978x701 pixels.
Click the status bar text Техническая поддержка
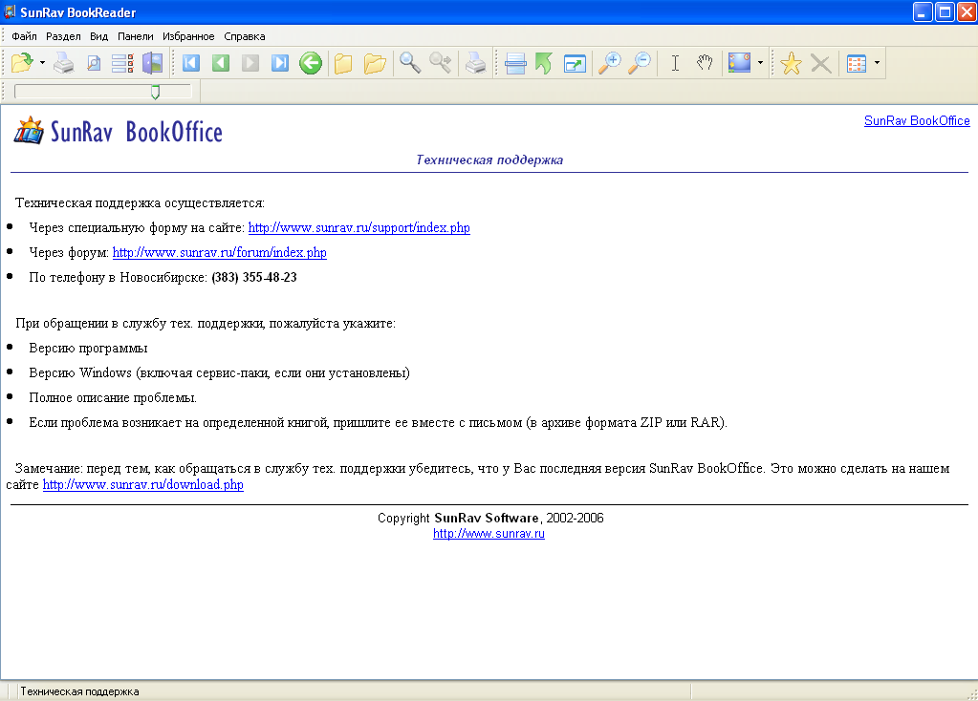pos(79,691)
